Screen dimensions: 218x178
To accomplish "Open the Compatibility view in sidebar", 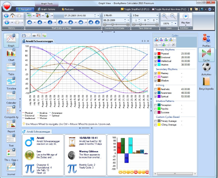I will [x=11, y=112].
